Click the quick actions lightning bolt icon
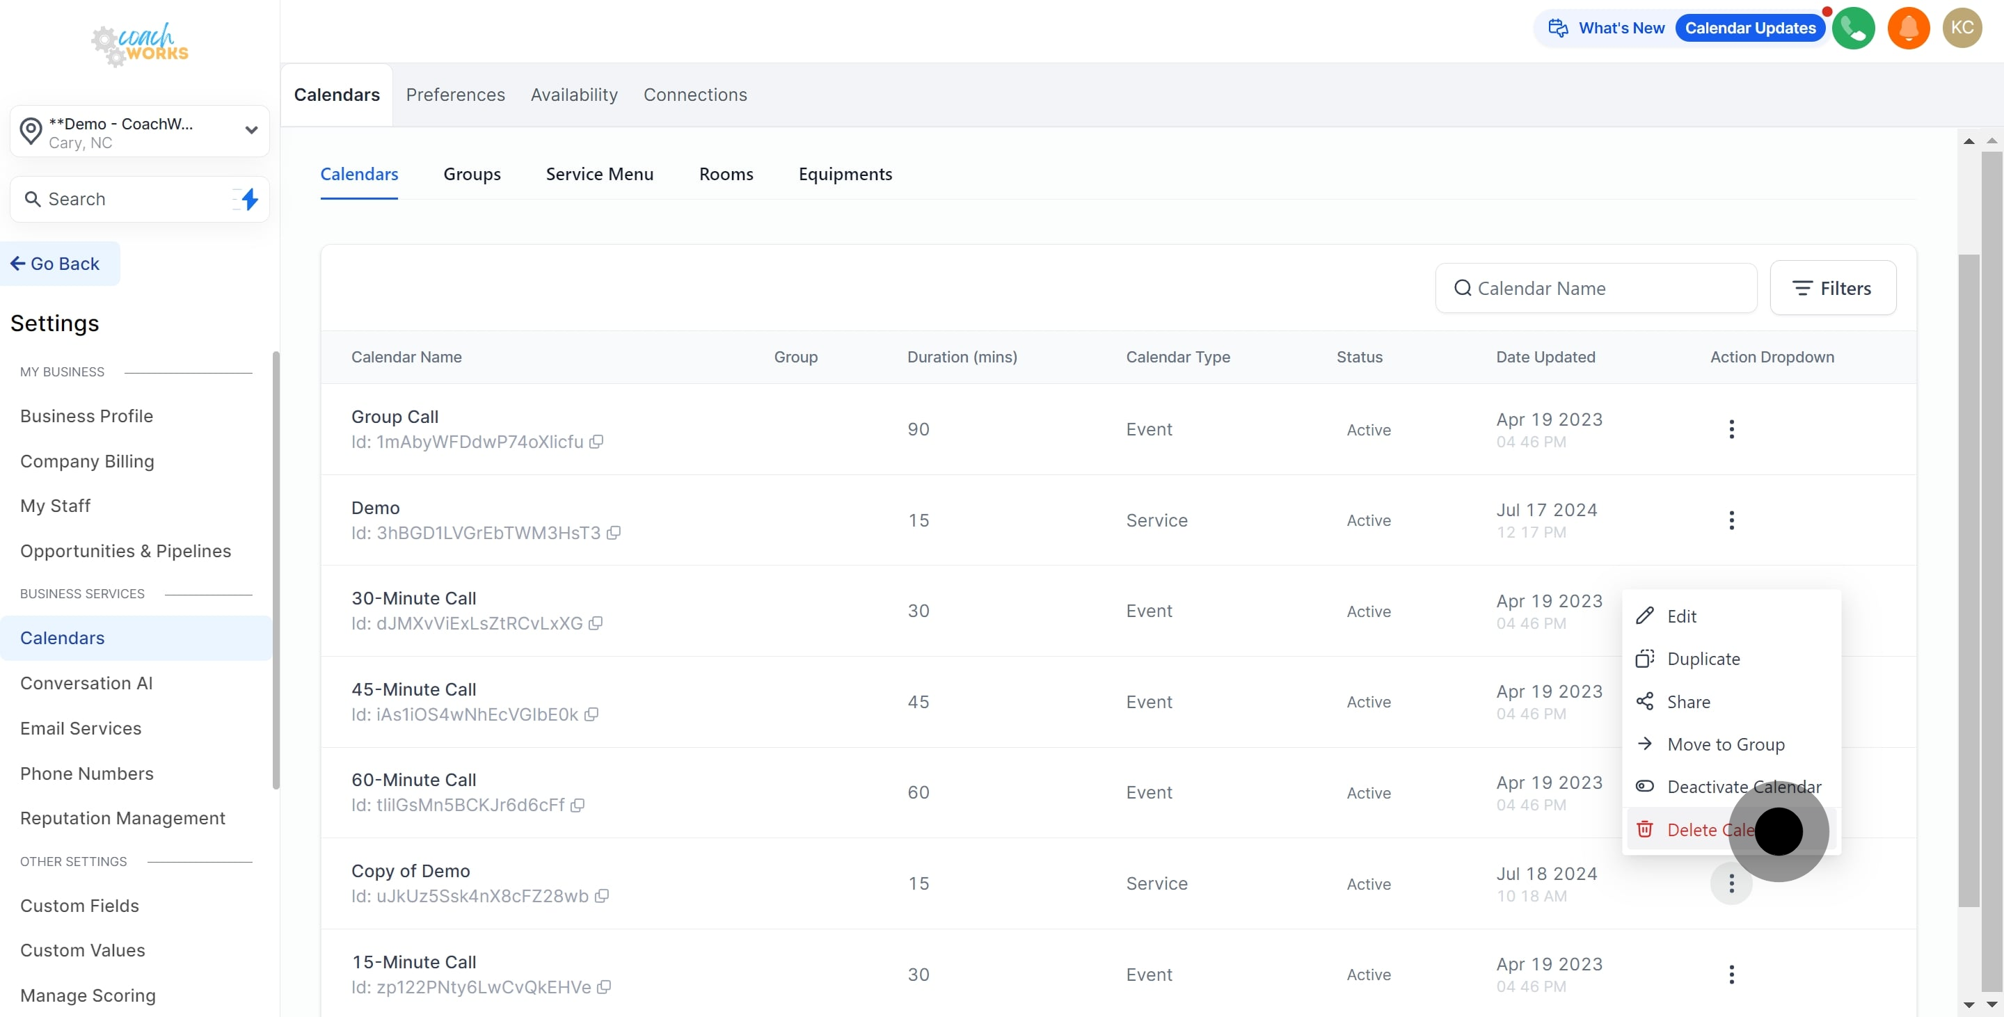The height and width of the screenshot is (1017, 2004). coord(249,199)
